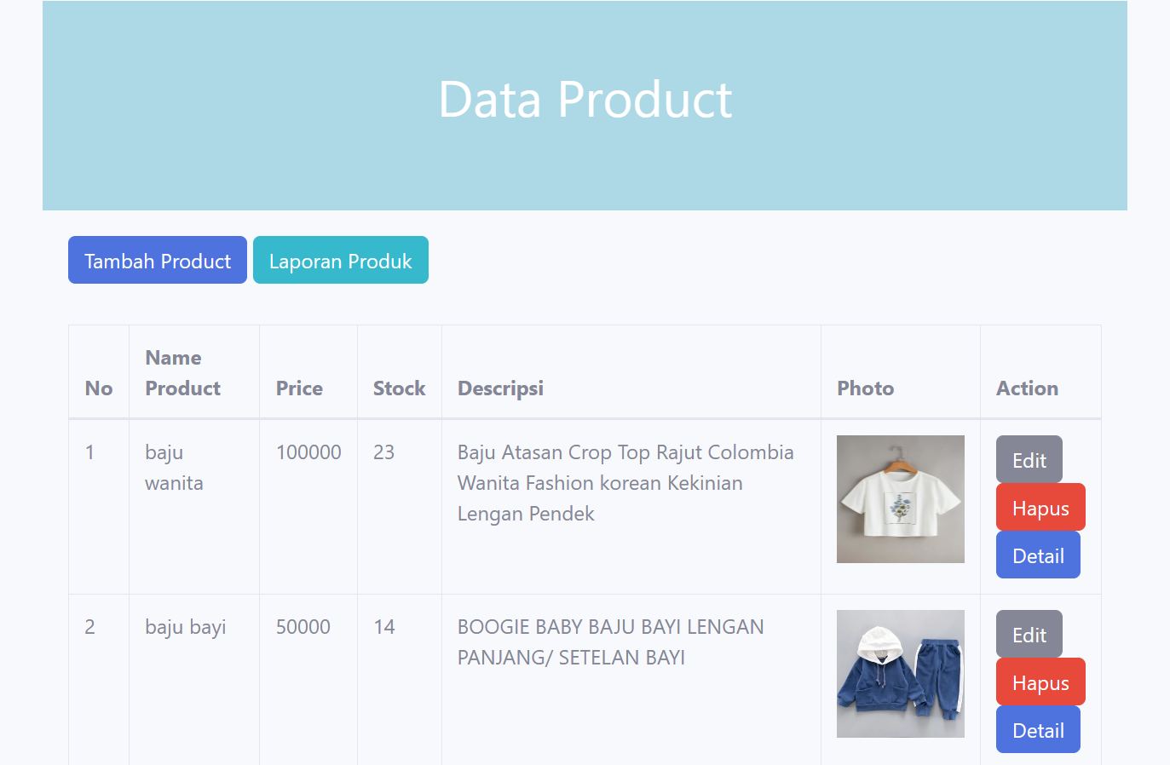Open the Laporan Produk report
The width and height of the screenshot is (1170, 765).
click(x=340, y=261)
